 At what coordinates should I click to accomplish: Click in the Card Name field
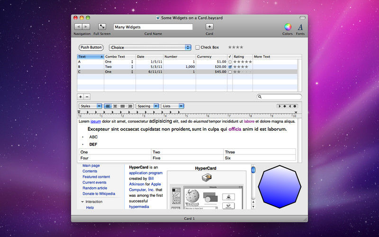153,27
